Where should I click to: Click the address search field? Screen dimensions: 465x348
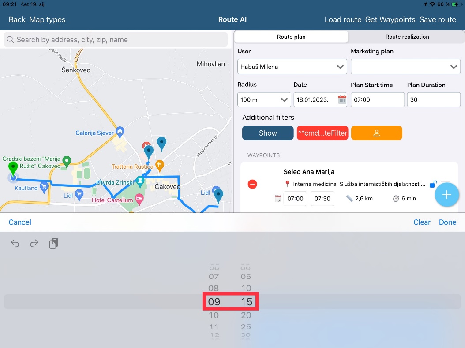tap(116, 40)
